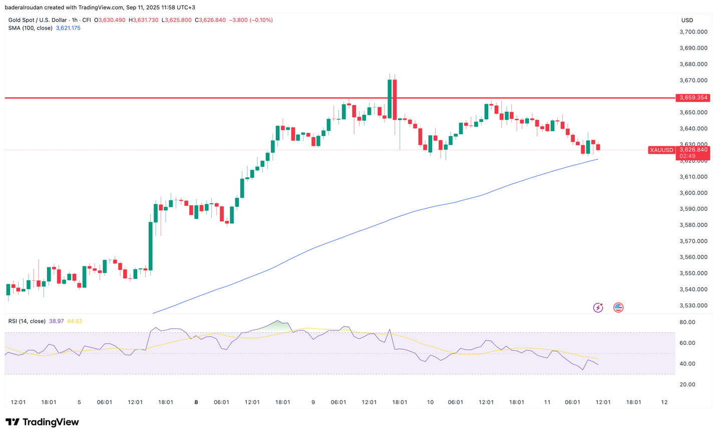717x436 pixels.
Task: Select the XAUUSD price label on the axis
Action: (x=661, y=150)
